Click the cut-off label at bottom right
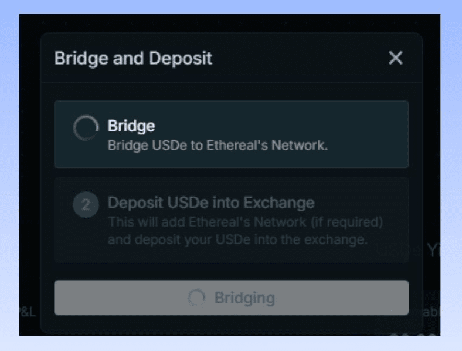Screen dimensions: 462x351 (x=432, y=312)
